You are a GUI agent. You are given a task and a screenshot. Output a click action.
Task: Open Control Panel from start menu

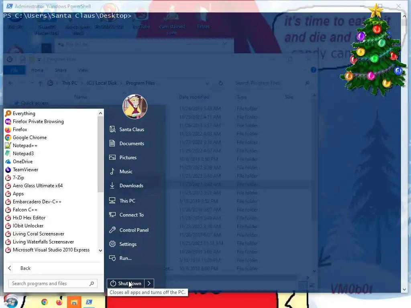point(135,230)
